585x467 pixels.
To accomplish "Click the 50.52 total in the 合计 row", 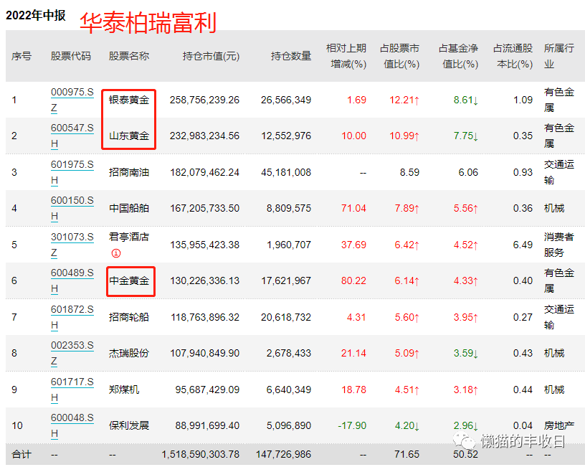I will click(x=466, y=454).
